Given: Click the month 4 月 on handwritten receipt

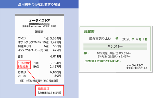Looking at the screenshot, I should pos(138,39).
